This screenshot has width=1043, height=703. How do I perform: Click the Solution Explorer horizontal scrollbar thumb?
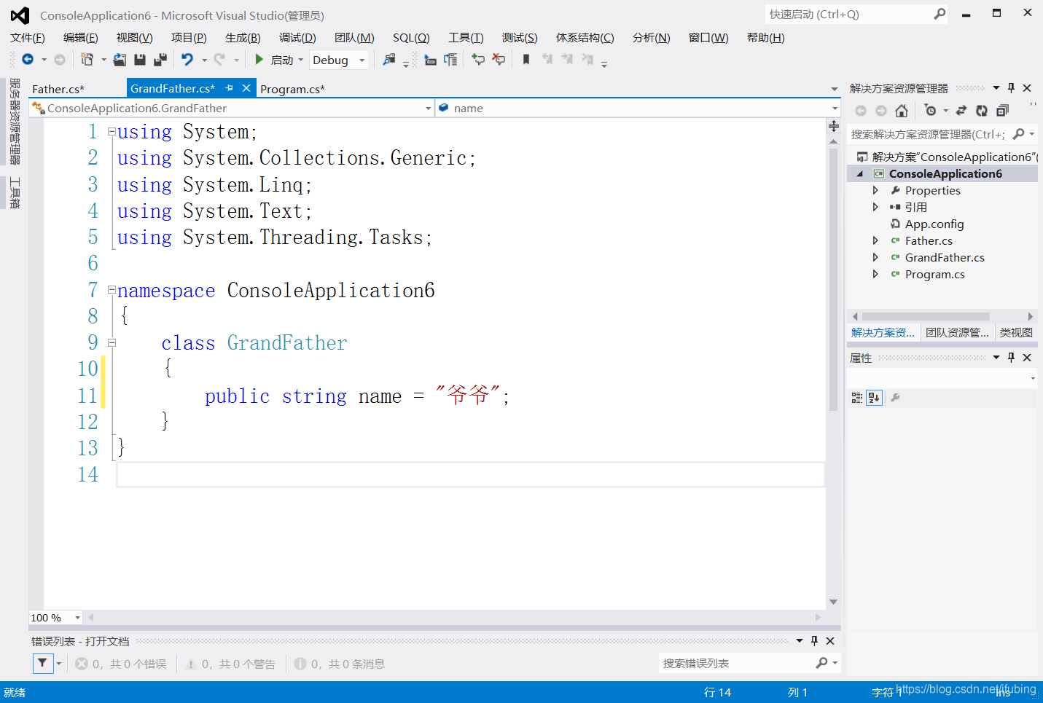coord(926,316)
